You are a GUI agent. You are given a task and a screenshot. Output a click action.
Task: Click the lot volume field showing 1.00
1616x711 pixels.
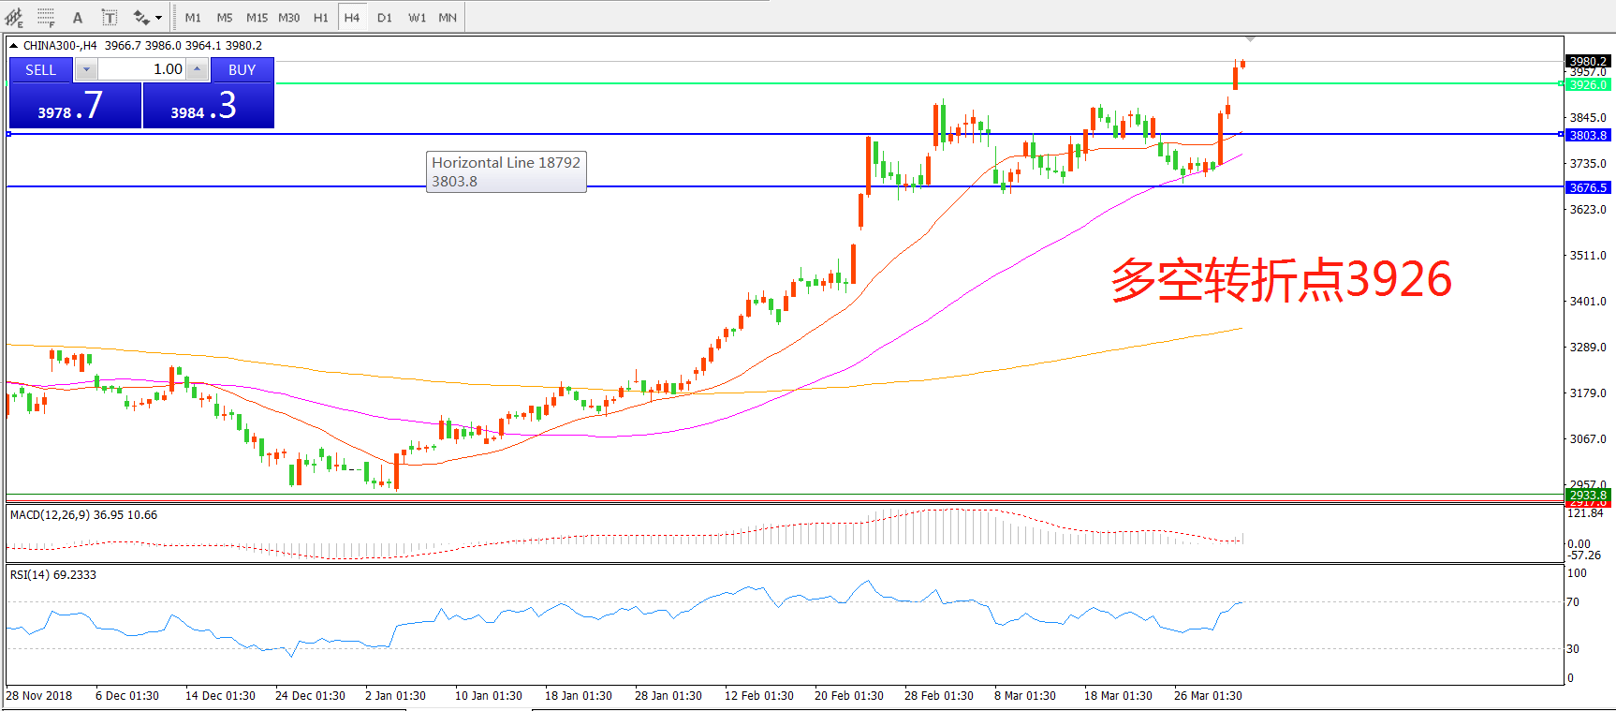(142, 69)
